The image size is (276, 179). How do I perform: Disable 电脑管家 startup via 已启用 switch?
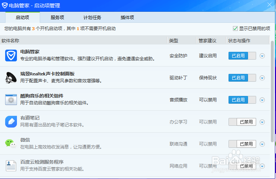coord(242,56)
